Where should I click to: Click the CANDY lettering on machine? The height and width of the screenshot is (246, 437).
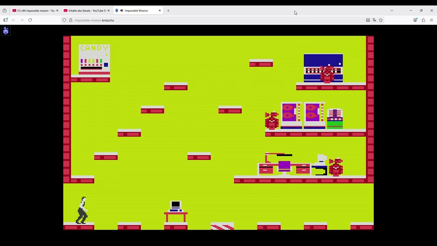click(94, 48)
